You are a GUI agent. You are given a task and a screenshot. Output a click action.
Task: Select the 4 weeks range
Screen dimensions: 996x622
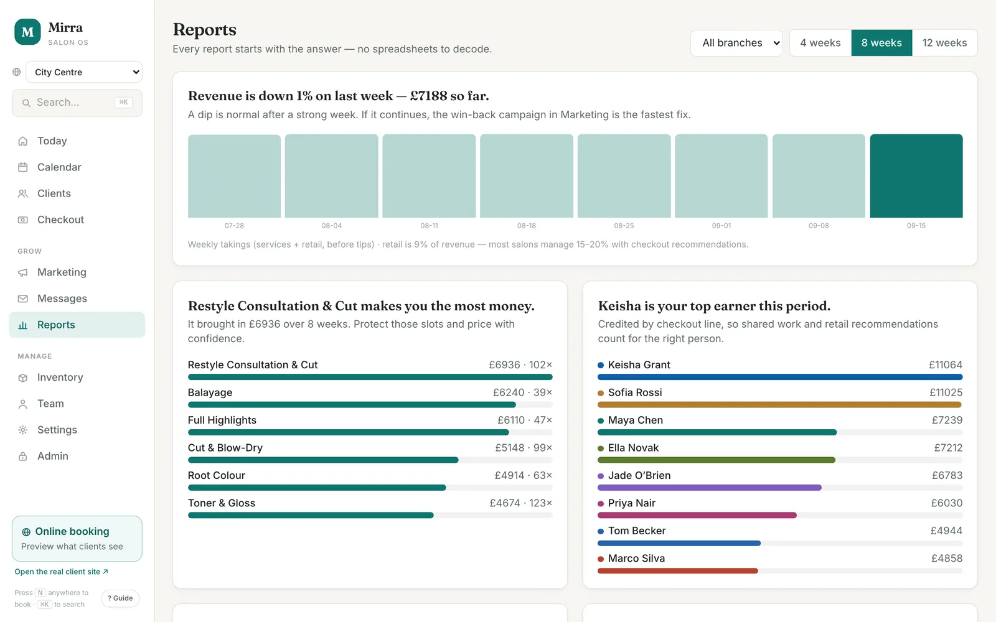coord(820,43)
